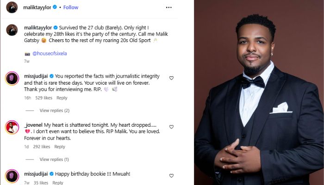View the 529 likes list

(43, 98)
